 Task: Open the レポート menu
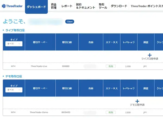click(67, 6)
